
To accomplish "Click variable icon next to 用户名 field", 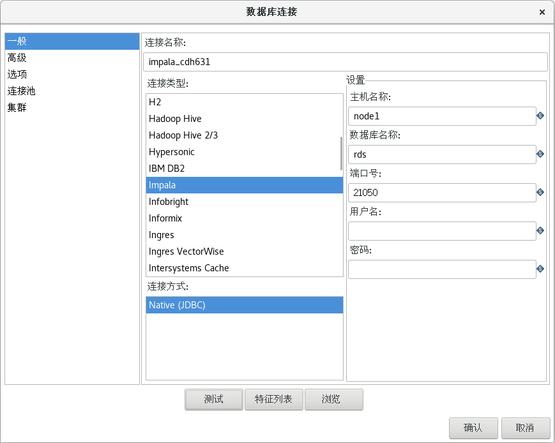I will click(x=540, y=230).
